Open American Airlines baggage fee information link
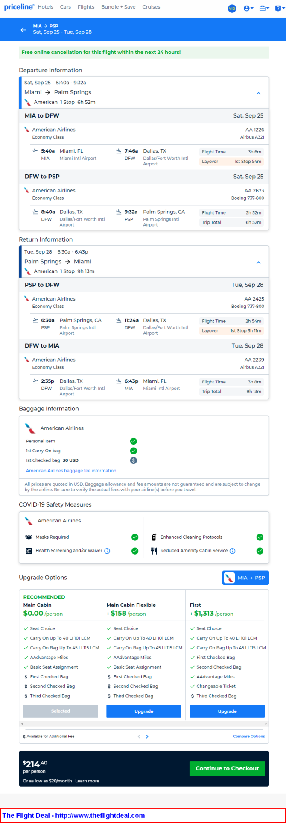 pyautogui.click(x=71, y=471)
